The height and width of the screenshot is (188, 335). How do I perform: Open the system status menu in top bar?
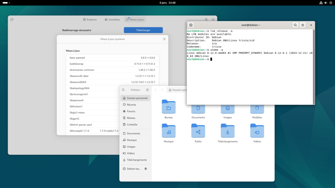tap(326, 3)
